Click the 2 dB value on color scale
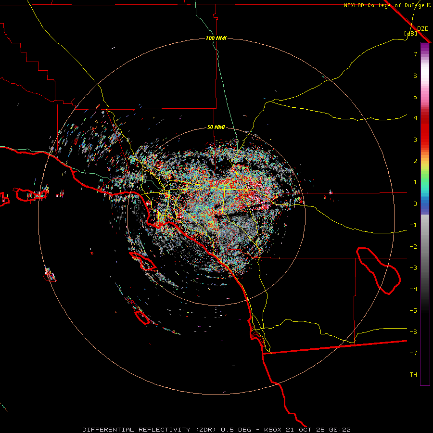The image size is (433, 433). 415,161
